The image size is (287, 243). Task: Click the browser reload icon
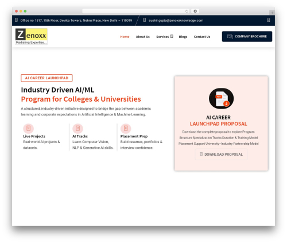187,11
